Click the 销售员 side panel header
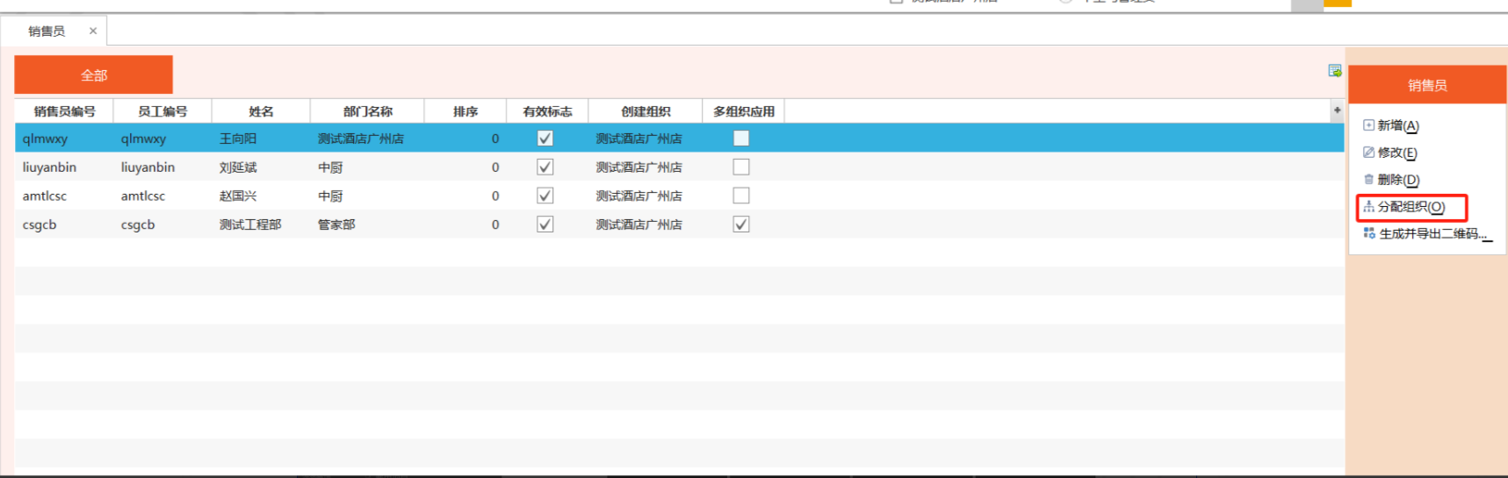1508x478 pixels. coord(1427,85)
